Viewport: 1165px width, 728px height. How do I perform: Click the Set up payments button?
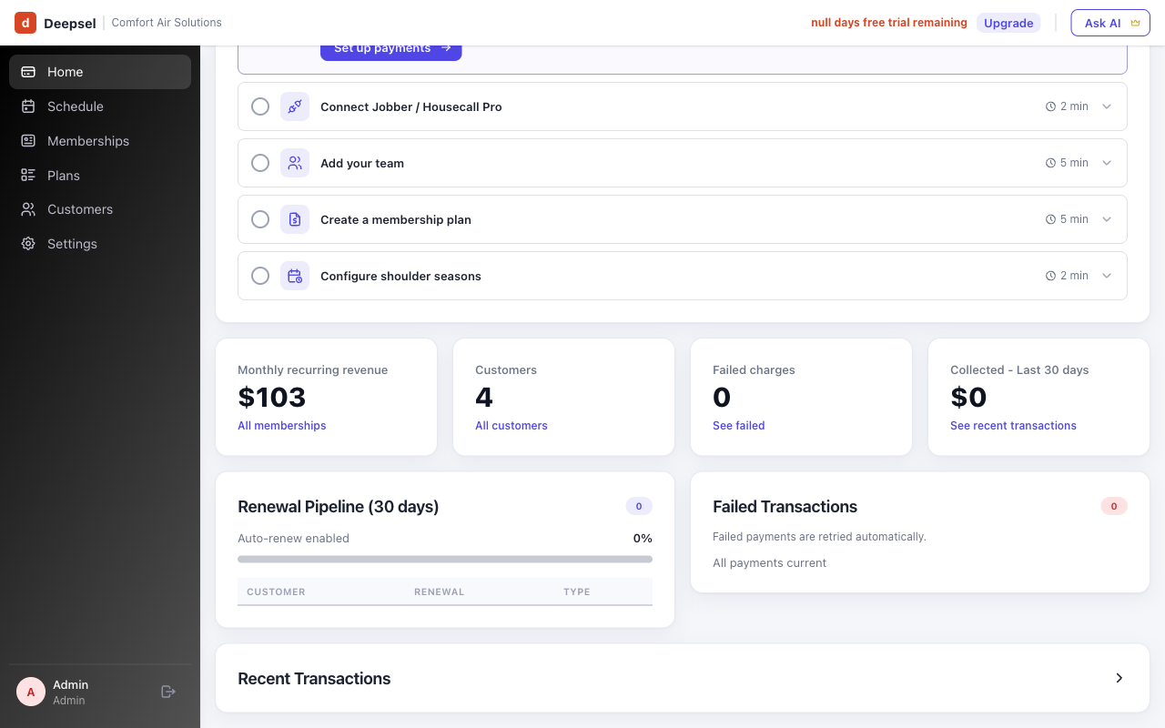pos(391,51)
